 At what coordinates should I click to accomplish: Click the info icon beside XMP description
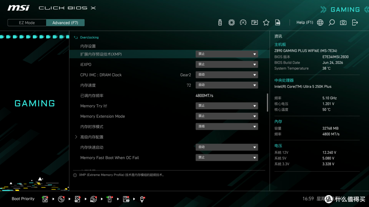(x=75, y=175)
